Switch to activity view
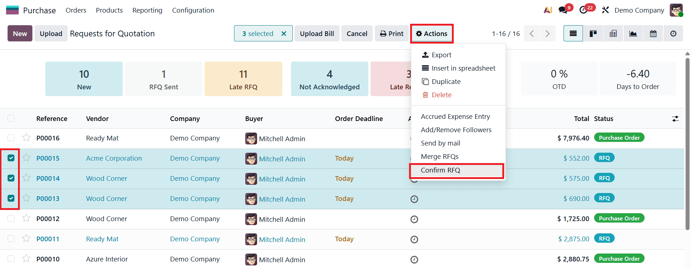This screenshot has width=691, height=269. click(673, 33)
